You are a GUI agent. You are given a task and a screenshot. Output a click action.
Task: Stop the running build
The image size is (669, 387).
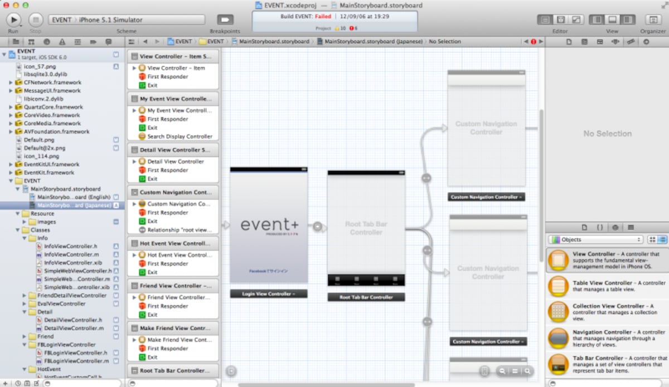click(x=36, y=19)
